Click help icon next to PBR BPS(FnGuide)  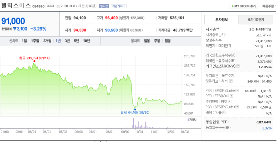pyautogui.click(x=237, y=107)
